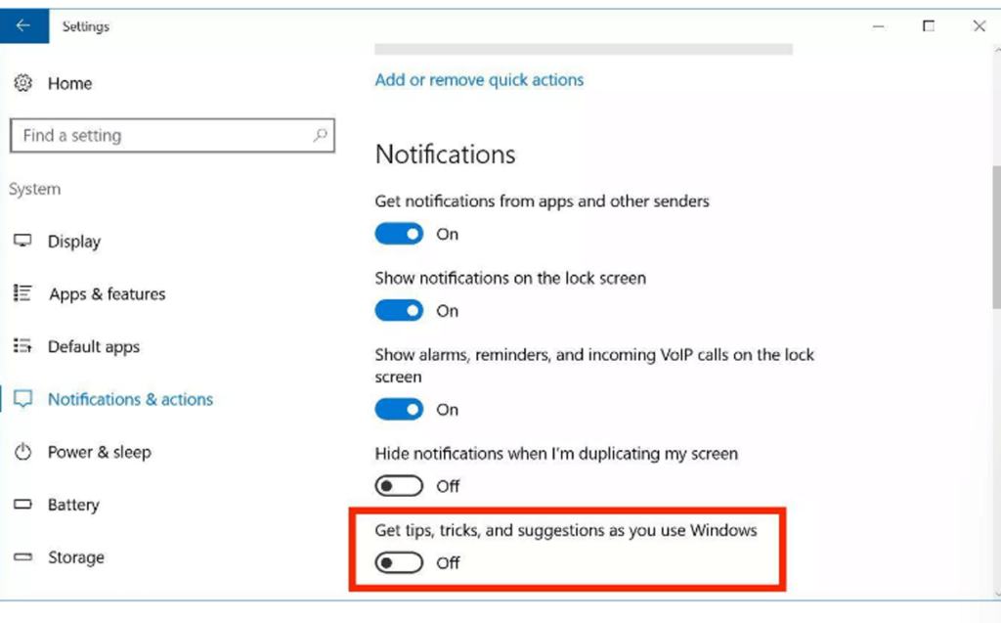Open Add or remove quick actions link
Image resolution: width=1001 pixels, height=623 pixels.
479,80
